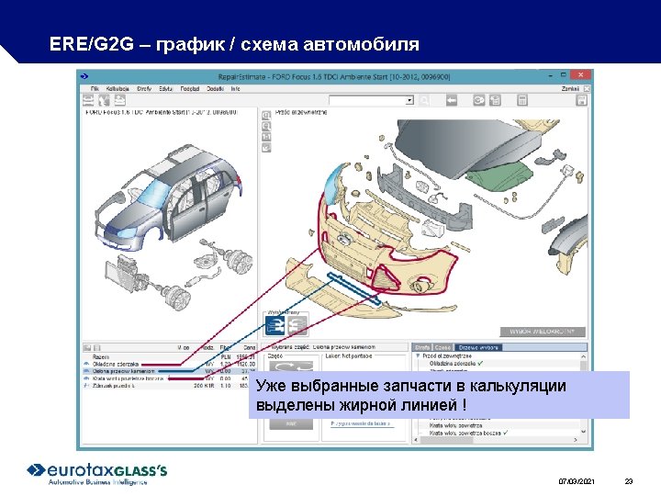Click the second toolbar icon with figure
Image resolution: width=661 pixels, height=496 pixels.
click(x=104, y=100)
